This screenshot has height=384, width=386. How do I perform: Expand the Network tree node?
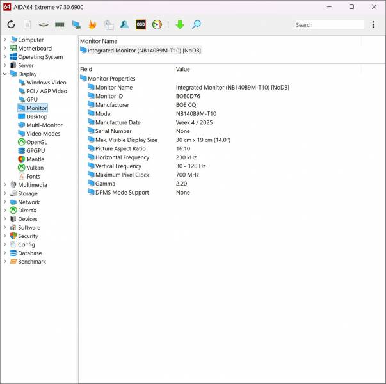click(5, 202)
